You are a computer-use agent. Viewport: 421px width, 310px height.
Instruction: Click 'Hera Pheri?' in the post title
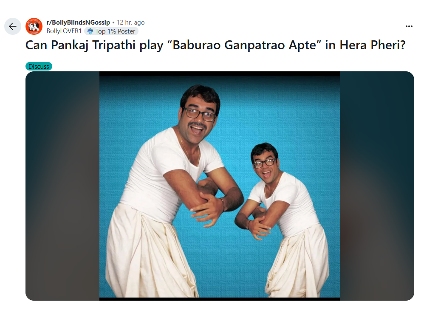[373, 45]
